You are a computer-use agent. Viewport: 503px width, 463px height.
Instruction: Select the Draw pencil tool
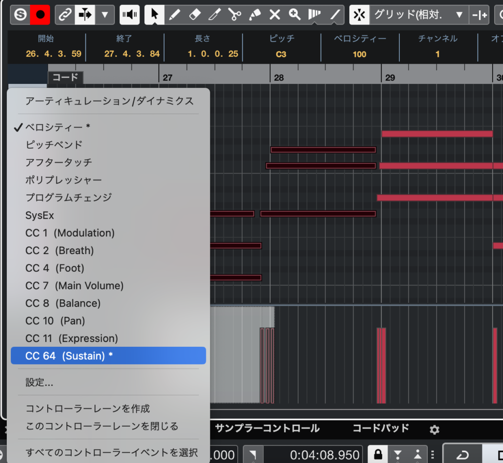(174, 15)
